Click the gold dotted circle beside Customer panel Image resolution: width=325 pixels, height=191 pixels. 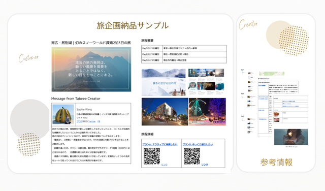pos(29,144)
